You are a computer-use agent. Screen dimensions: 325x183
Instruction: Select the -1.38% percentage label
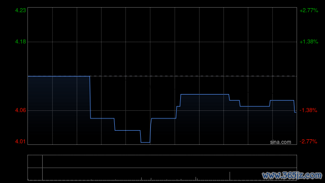click(x=308, y=110)
